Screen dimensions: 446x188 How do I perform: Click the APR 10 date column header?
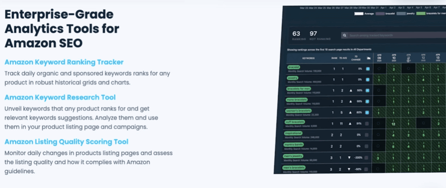pyautogui.click(x=394, y=57)
